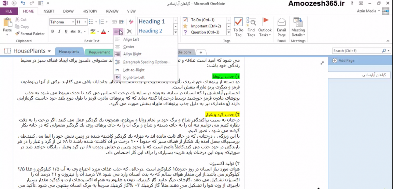The width and height of the screenshot is (393, 189).
Task: Toggle Italic formatting
Action: coord(59,31)
